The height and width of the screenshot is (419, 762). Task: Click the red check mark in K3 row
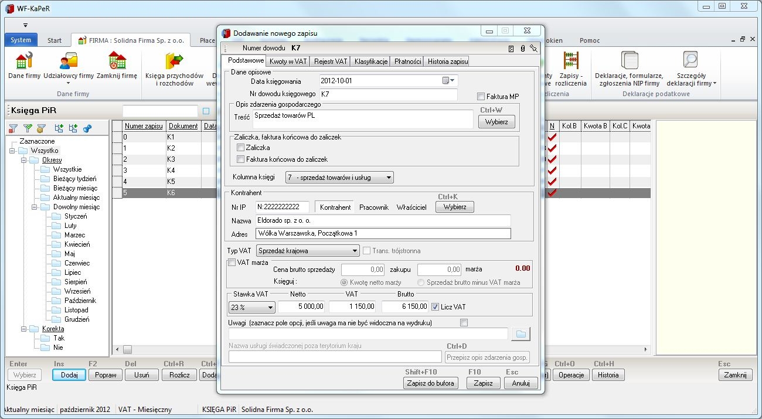click(552, 159)
